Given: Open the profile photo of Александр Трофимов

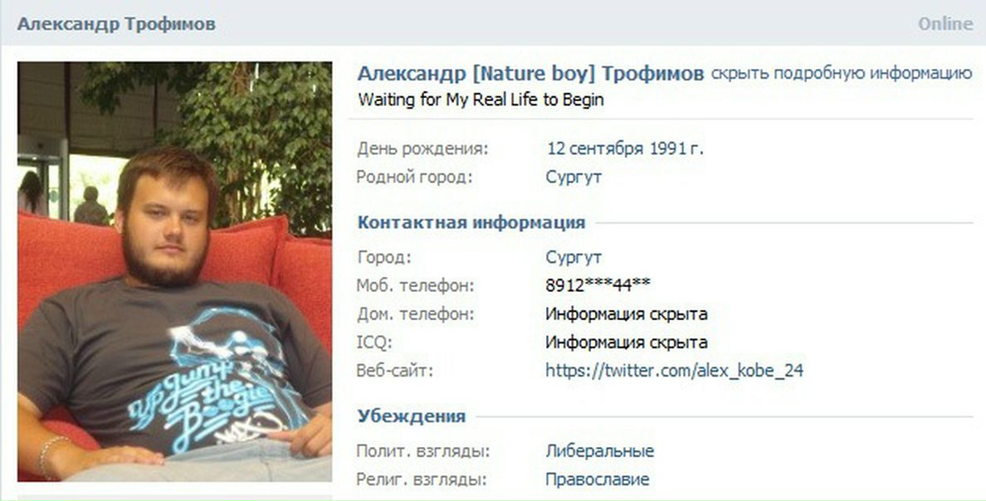Looking at the screenshot, I should pos(175,271).
